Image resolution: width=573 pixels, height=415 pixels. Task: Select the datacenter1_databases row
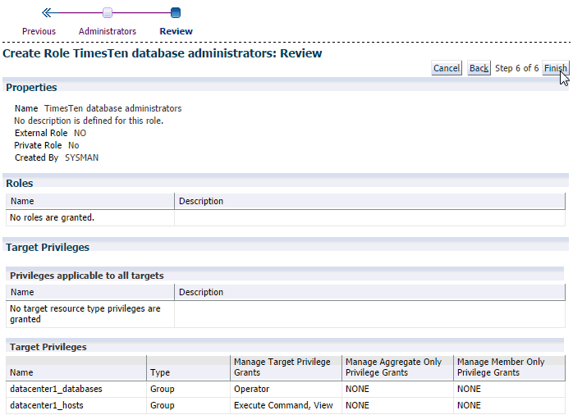56,389
